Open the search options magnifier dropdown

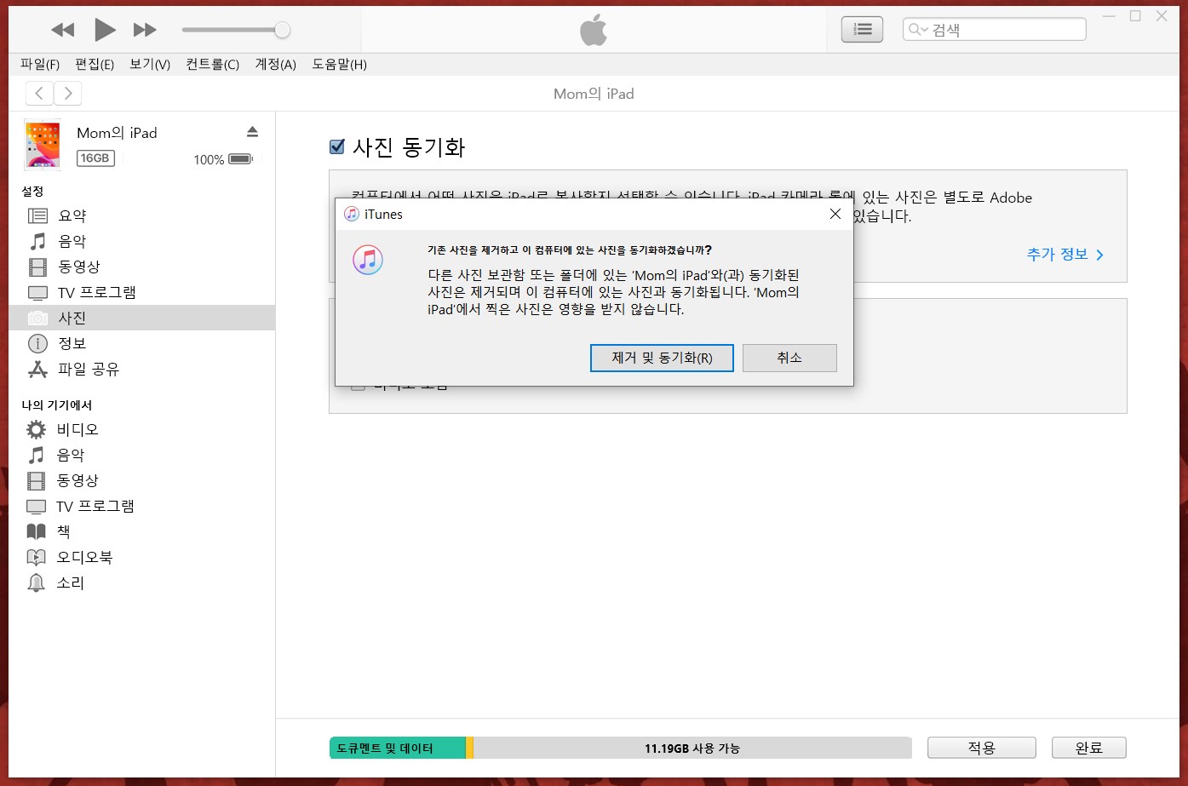coord(918,30)
